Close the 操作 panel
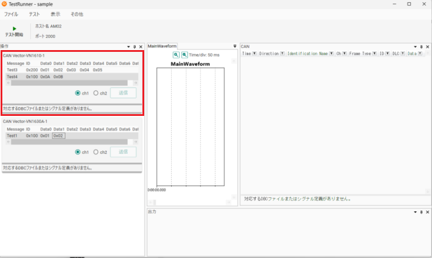This screenshot has height=258, width=432. [140, 46]
